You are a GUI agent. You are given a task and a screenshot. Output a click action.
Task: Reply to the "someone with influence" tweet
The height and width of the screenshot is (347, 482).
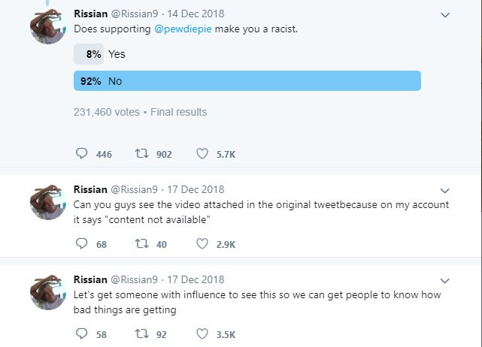click(81, 333)
